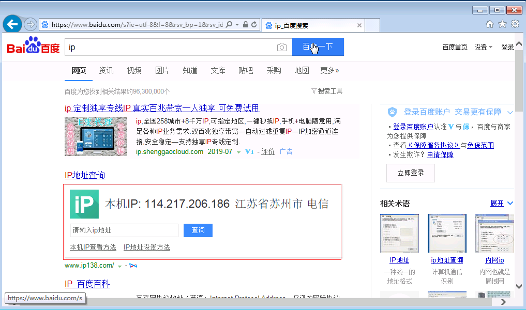The width and height of the screenshot is (526, 310).
Task: Expand the dropdown arrow after www.ip138.com/
Action: (x=120, y=266)
